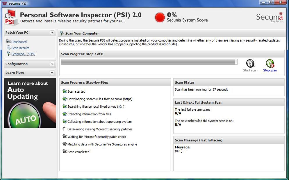Open the Scan Results link
The image size is (289, 180).
(20, 48)
